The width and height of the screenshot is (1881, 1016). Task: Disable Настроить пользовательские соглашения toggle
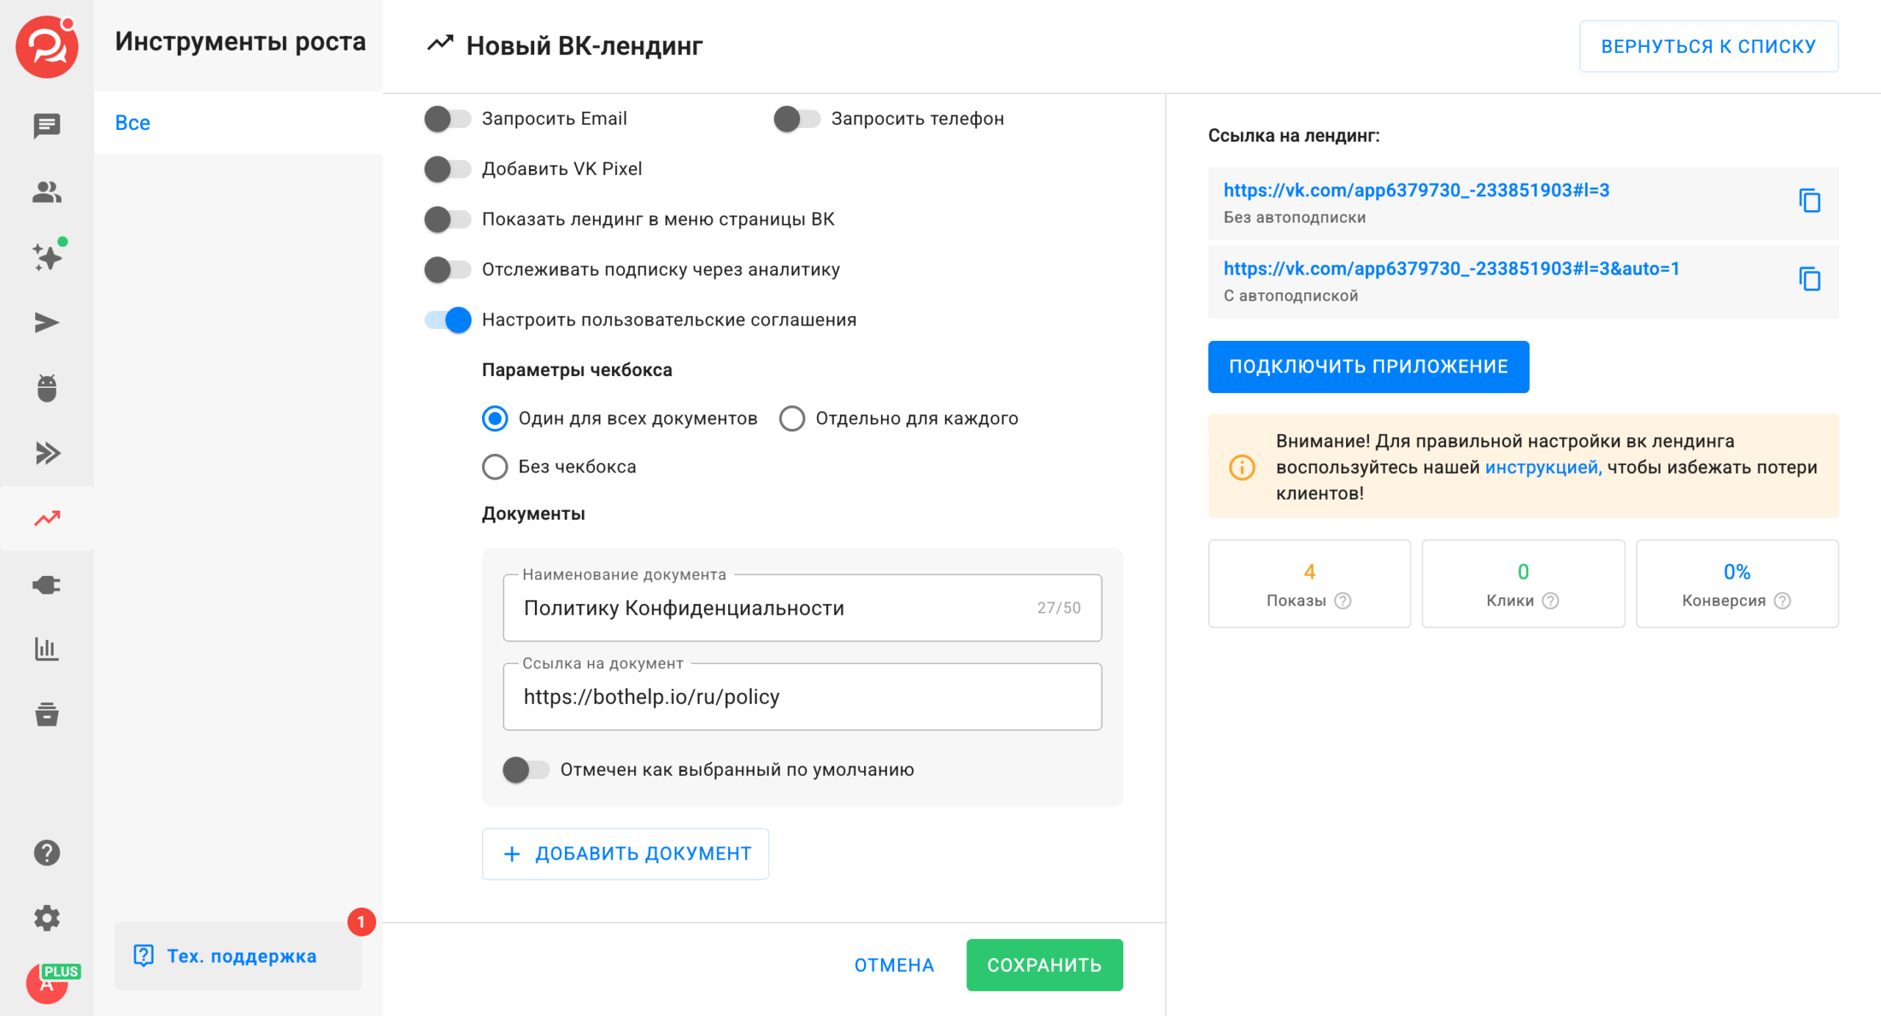[x=447, y=320]
